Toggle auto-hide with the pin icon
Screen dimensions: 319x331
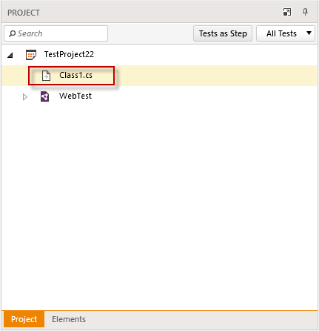(305, 12)
